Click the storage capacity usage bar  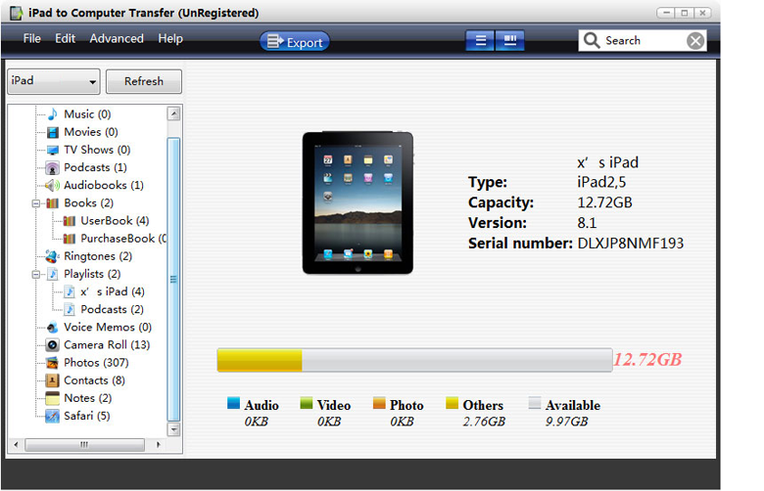coord(414,360)
